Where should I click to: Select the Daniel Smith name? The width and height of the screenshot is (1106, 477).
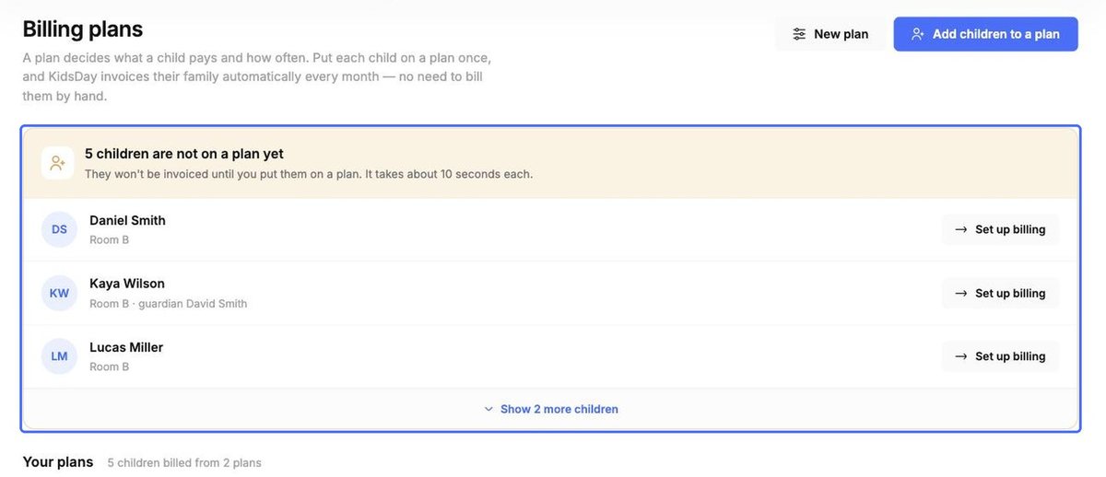(127, 220)
